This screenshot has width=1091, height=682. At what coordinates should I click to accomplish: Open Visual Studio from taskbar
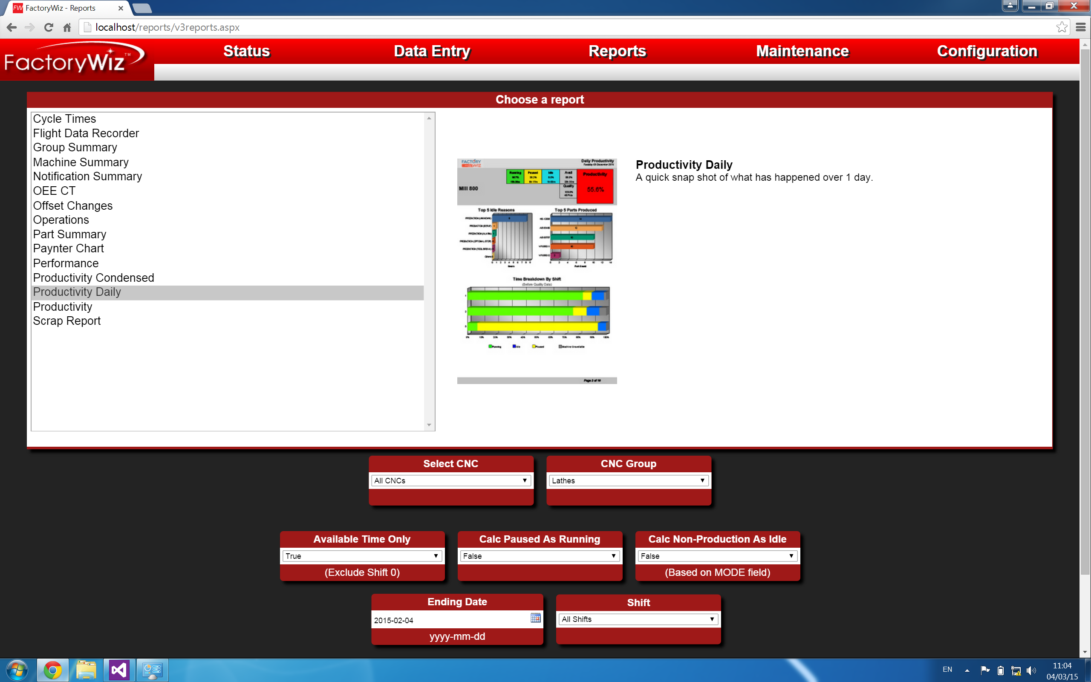[x=119, y=670]
